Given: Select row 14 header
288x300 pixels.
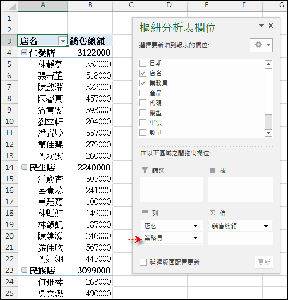Looking at the screenshot, I should tap(9, 167).
